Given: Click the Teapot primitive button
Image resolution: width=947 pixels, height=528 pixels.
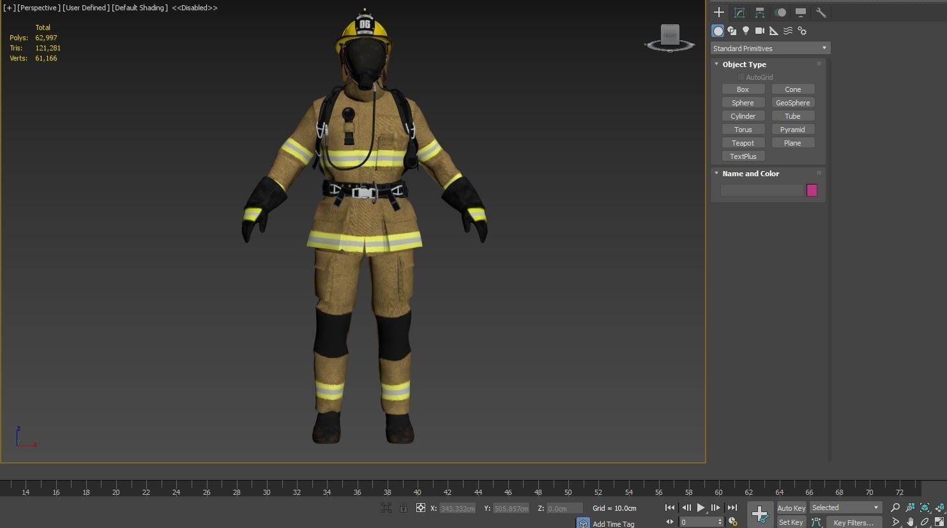Looking at the screenshot, I should tap(743, 143).
